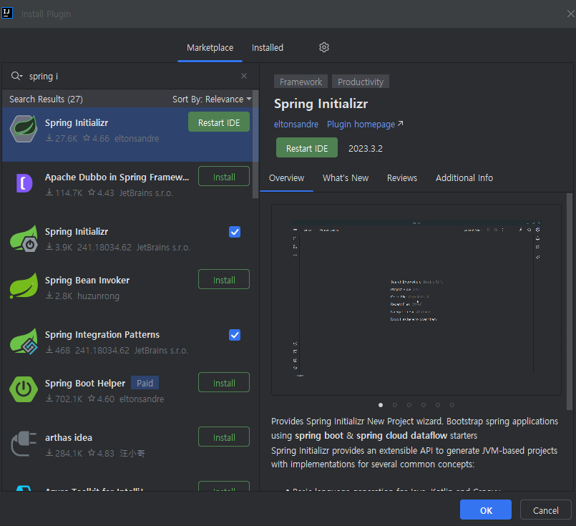This screenshot has height=526, width=576.
Task: Click the Productivity tag
Action: pos(361,82)
